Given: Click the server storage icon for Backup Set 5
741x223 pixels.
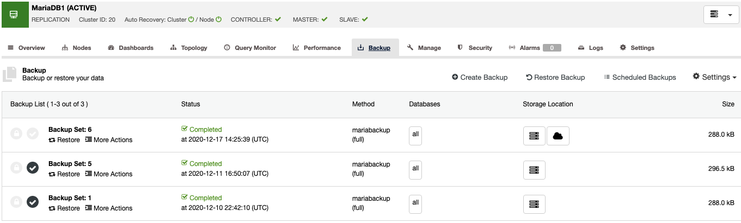Looking at the screenshot, I should 534,170.
